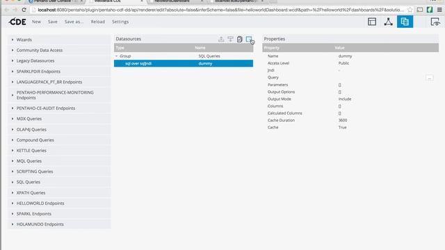
Task: Click Save as... in the CDE toolbar
Action: tap(74, 22)
